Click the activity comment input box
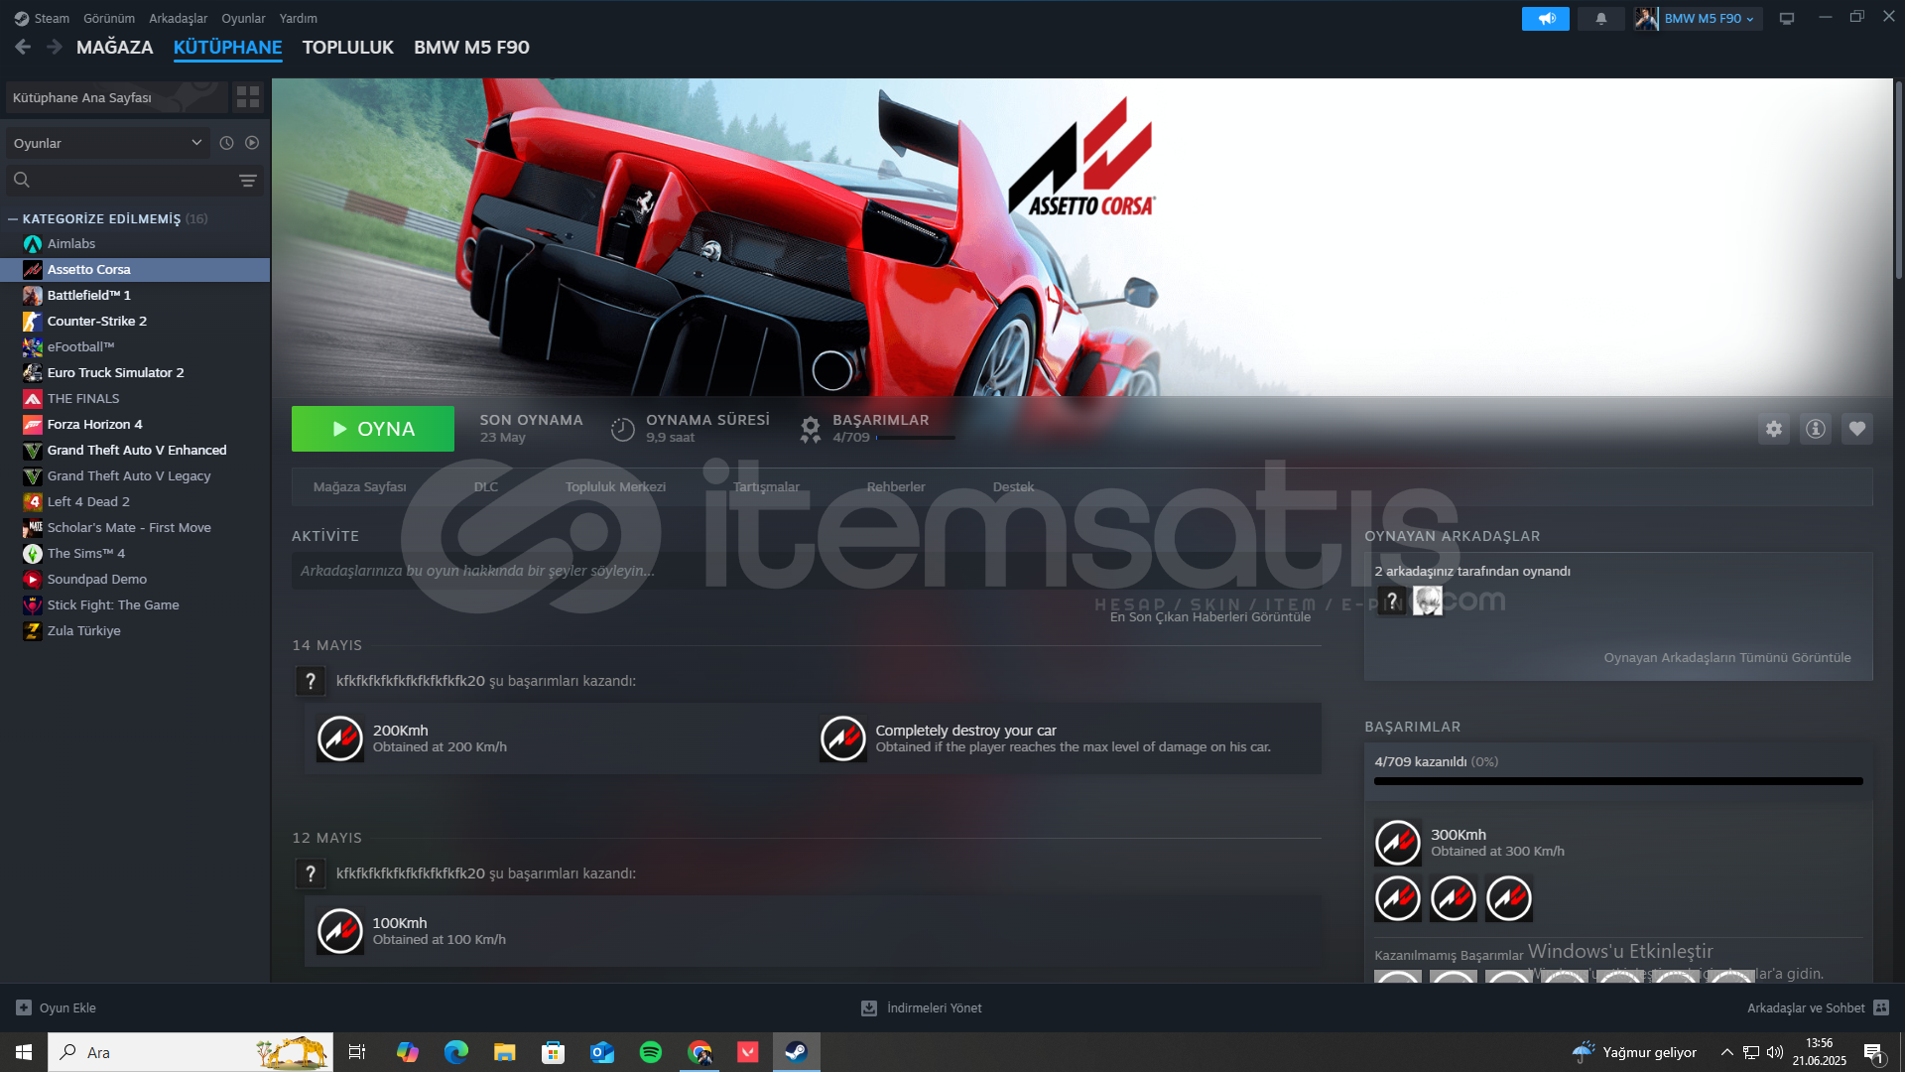This screenshot has height=1072, width=1905. point(806,571)
